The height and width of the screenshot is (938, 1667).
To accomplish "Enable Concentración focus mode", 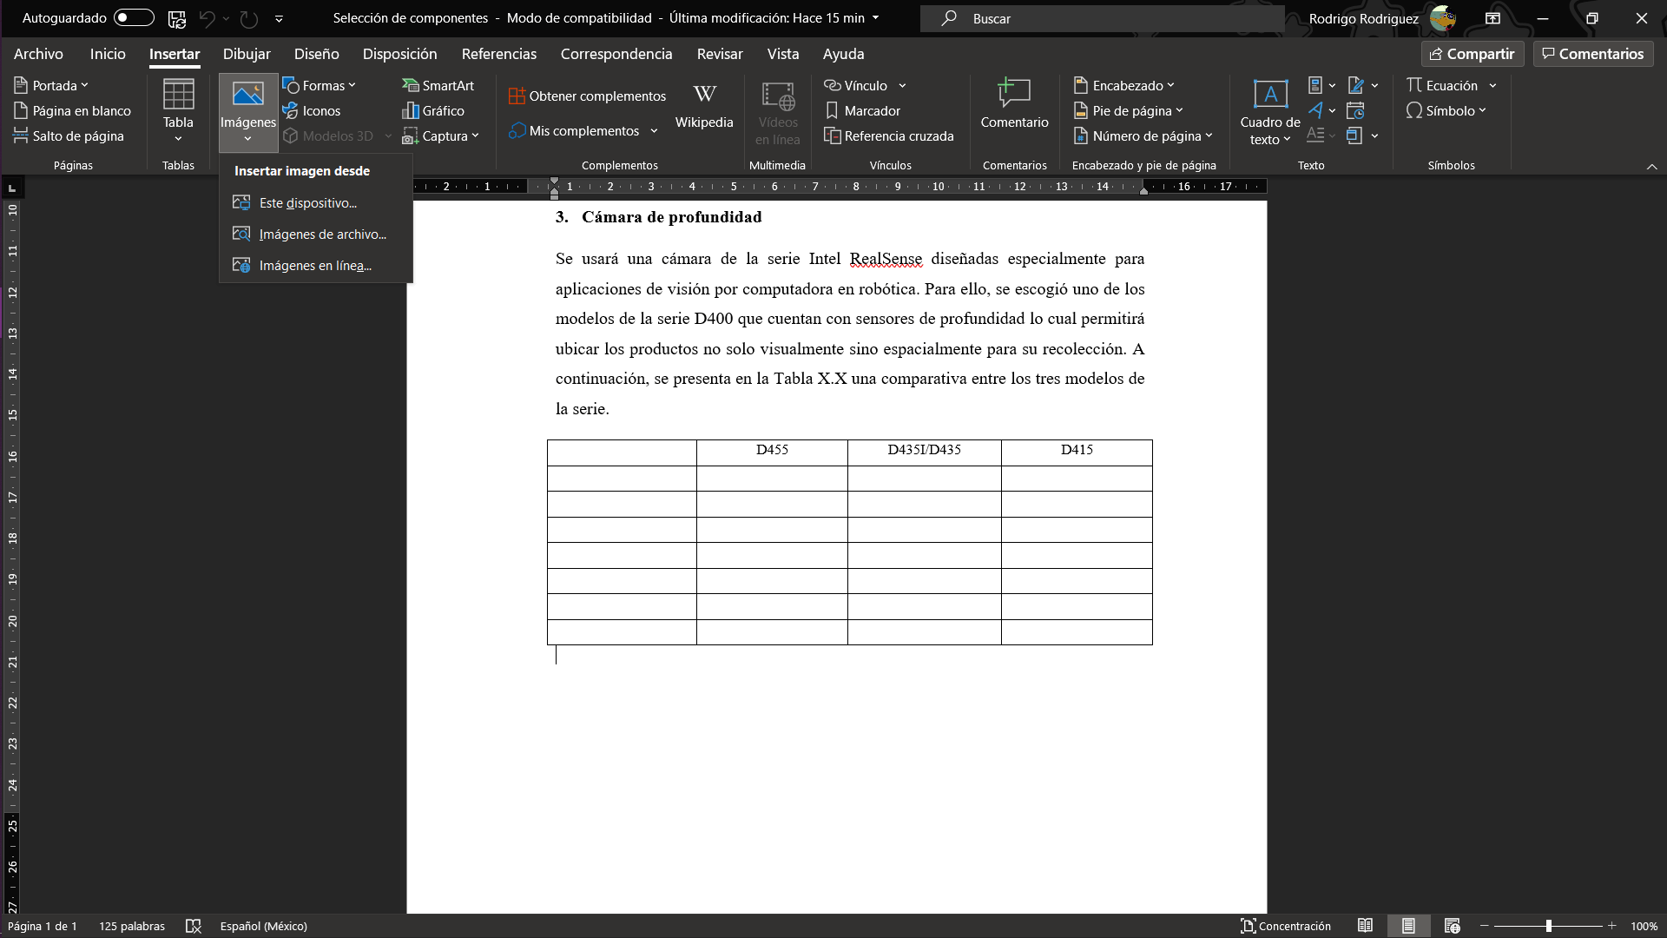I will tap(1286, 926).
